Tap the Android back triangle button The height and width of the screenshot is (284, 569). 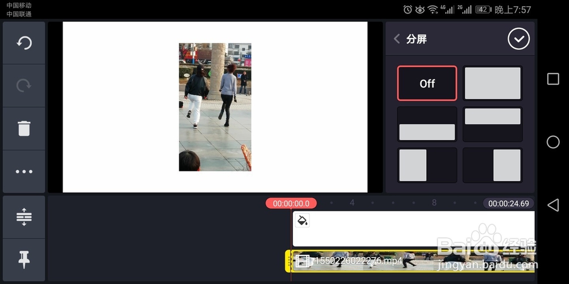pos(553,206)
